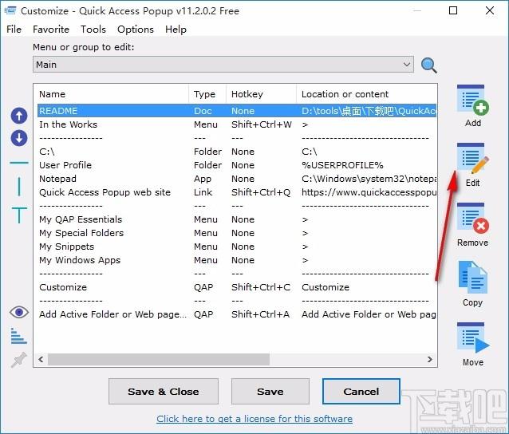
Task: Select the User Profile row
Action: pos(237,165)
